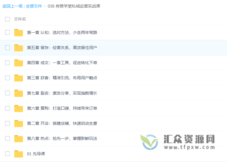Image resolution: width=227 pixels, height=162 pixels.
Task: Click the 第六章 复购 folder icon
Action: click(18, 108)
